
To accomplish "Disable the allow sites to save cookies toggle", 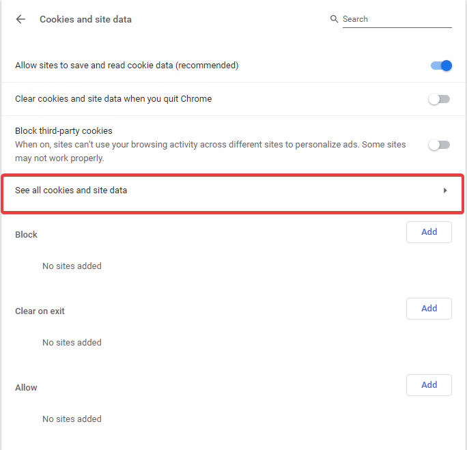I will 441,66.
